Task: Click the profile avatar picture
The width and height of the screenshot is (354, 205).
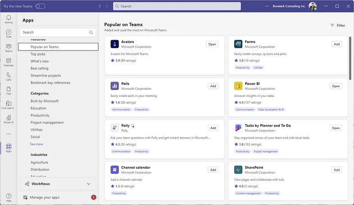Action: click(x=313, y=6)
